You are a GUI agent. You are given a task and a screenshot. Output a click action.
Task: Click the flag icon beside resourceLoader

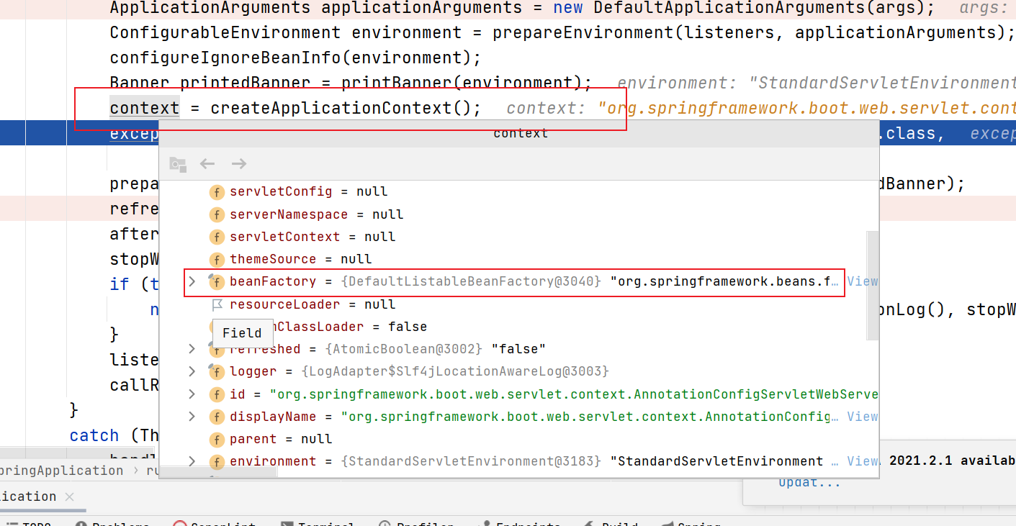217,304
